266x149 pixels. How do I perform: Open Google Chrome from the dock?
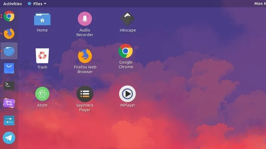(x=9, y=16)
